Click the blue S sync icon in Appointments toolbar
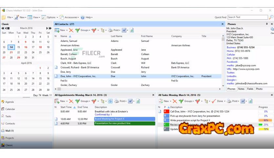274x158 pixels. tap(110, 101)
